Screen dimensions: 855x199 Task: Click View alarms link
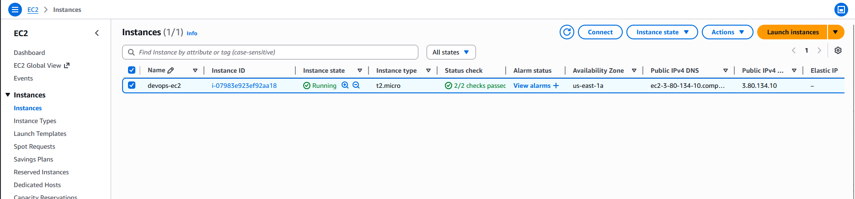532,86
